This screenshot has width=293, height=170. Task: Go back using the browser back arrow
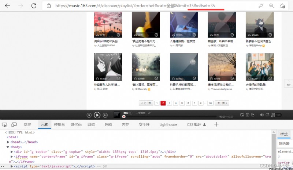pyautogui.click(x=7, y=5)
